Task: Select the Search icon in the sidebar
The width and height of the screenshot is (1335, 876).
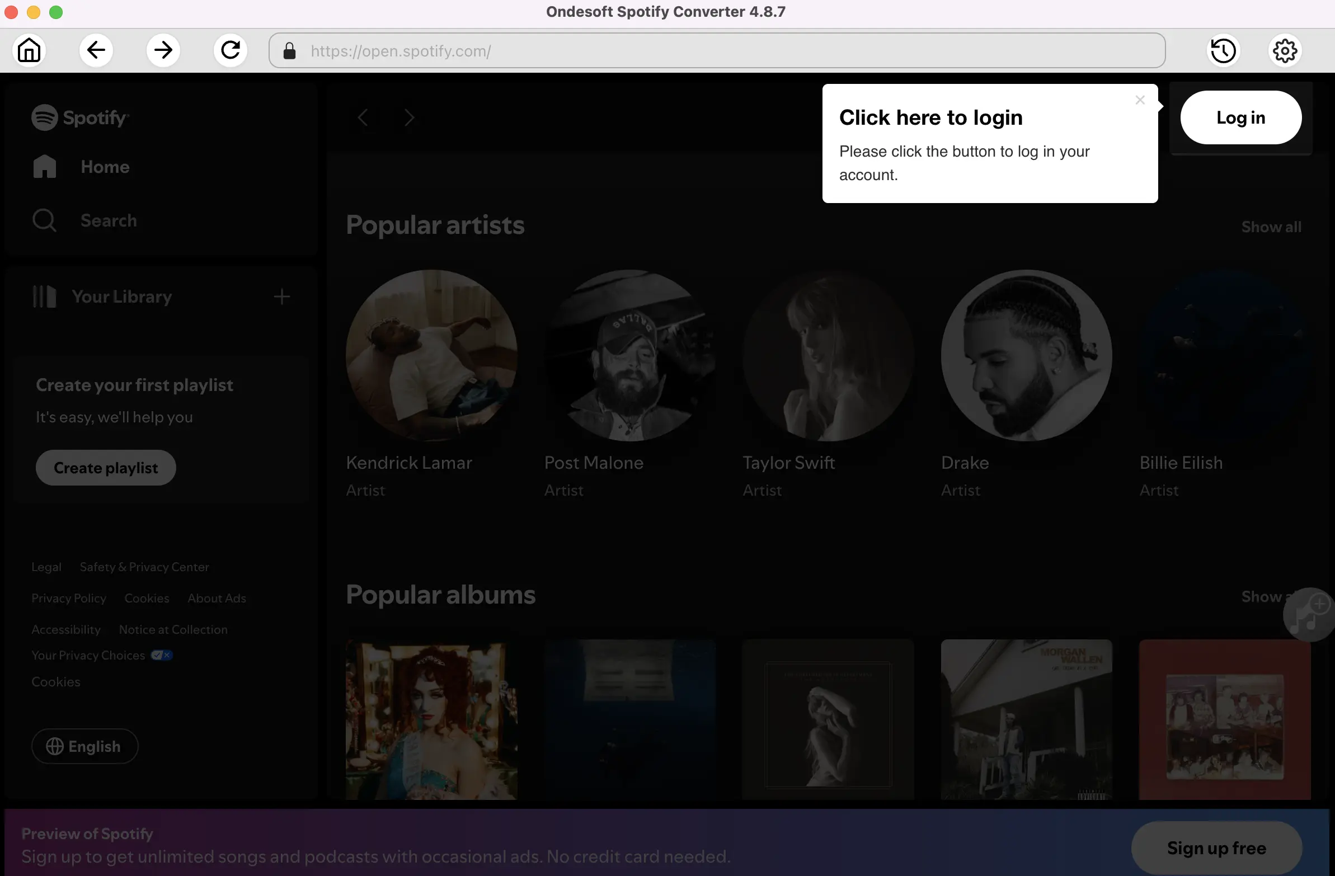Action: pyautogui.click(x=44, y=220)
